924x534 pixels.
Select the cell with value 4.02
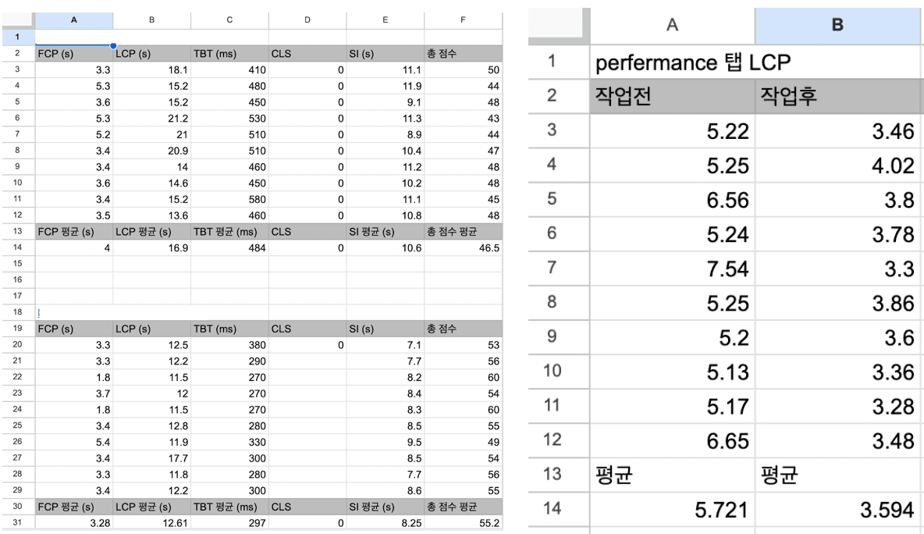(838, 166)
